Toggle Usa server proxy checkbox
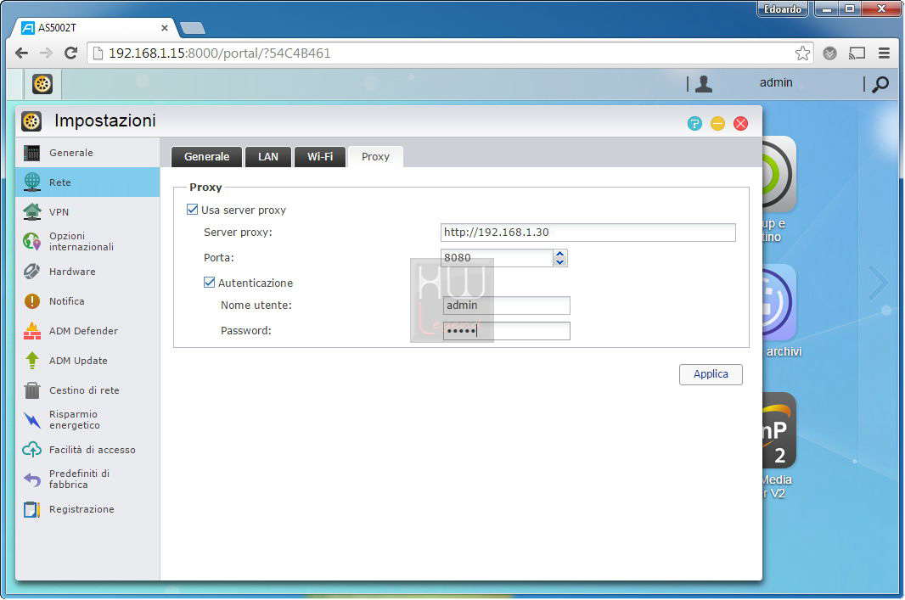 [192, 210]
